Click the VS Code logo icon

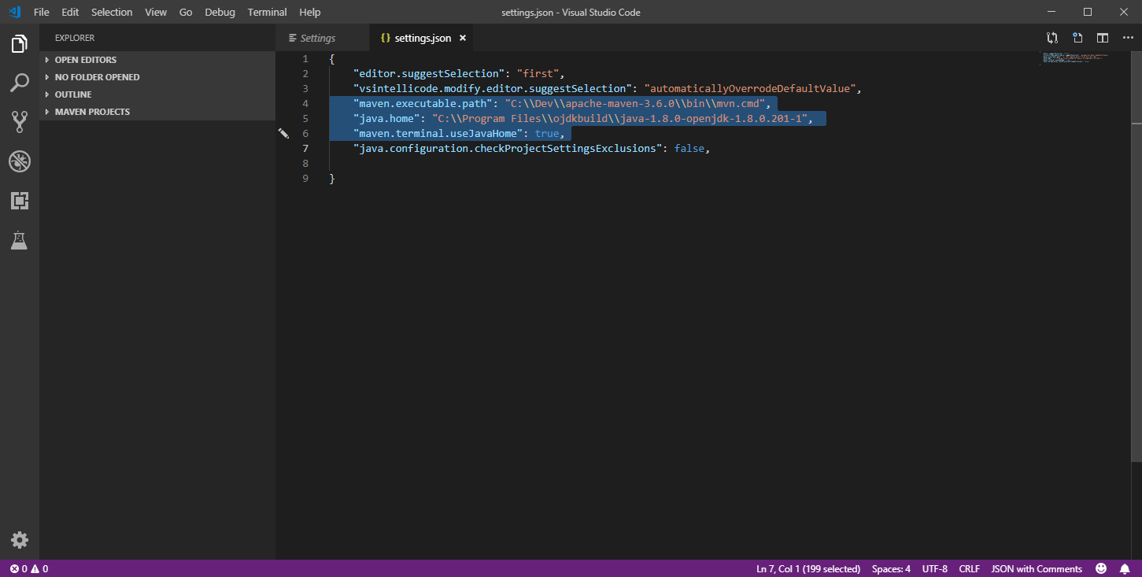(14, 12)
